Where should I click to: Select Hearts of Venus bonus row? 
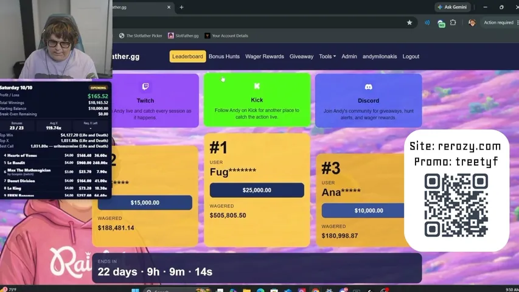pyautogui.click(x=55, y=155)
